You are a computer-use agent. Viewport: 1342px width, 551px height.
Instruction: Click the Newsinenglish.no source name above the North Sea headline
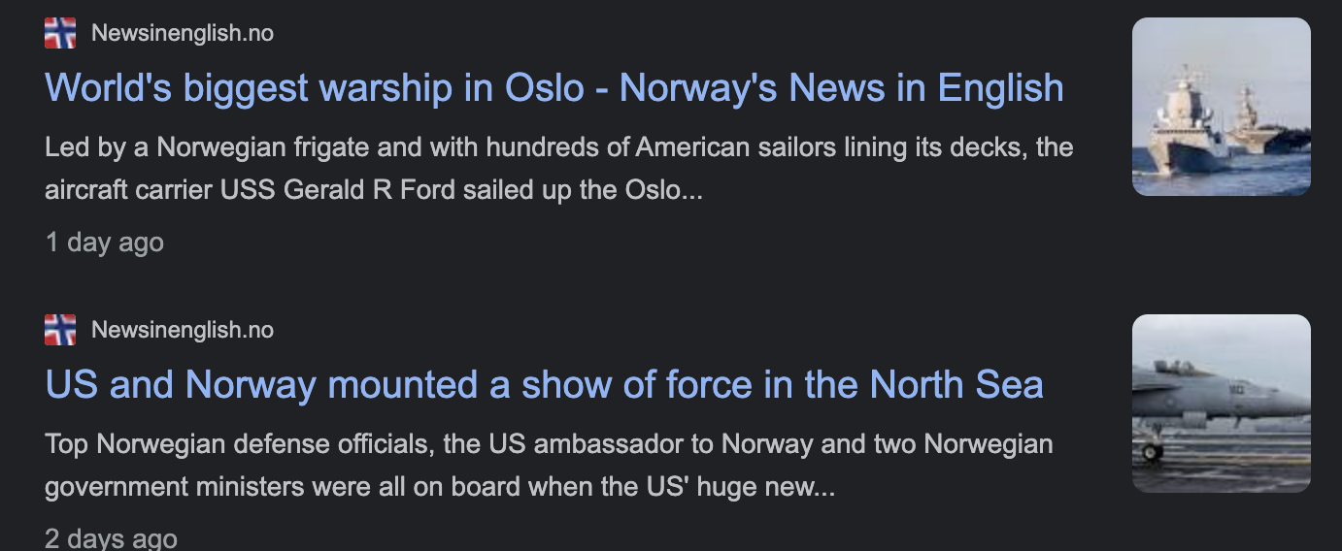(x=183, y=330)
